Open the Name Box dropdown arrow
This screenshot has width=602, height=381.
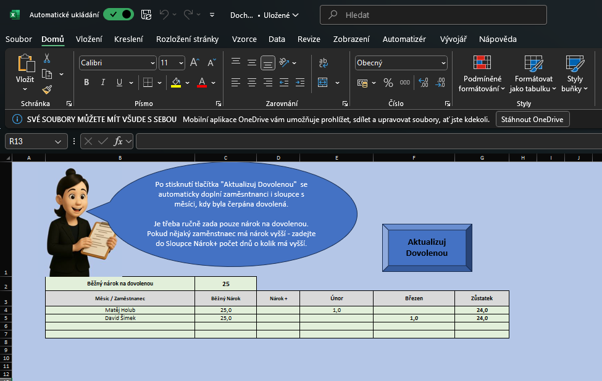coord(59,142)
